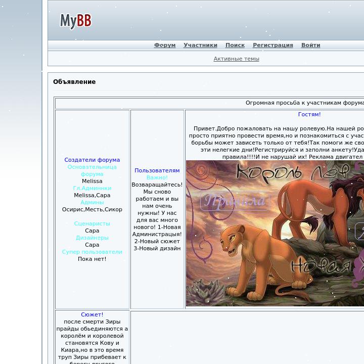
Task: Click the Гл.Админнки label
Action: click(x=92, y=188)
